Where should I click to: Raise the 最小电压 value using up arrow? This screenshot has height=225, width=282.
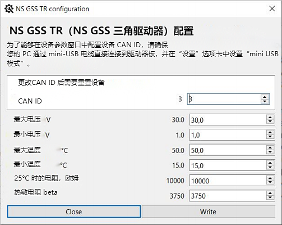270,133
